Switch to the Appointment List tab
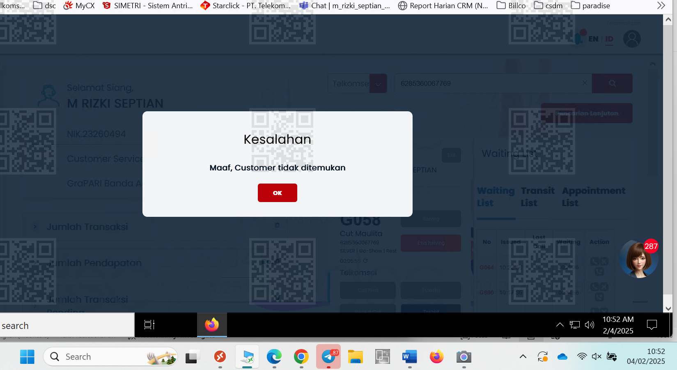 click(594, 197)
